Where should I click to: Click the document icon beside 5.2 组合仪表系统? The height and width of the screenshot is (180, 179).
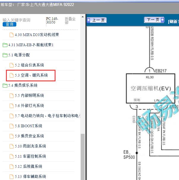tap(12, 65)
